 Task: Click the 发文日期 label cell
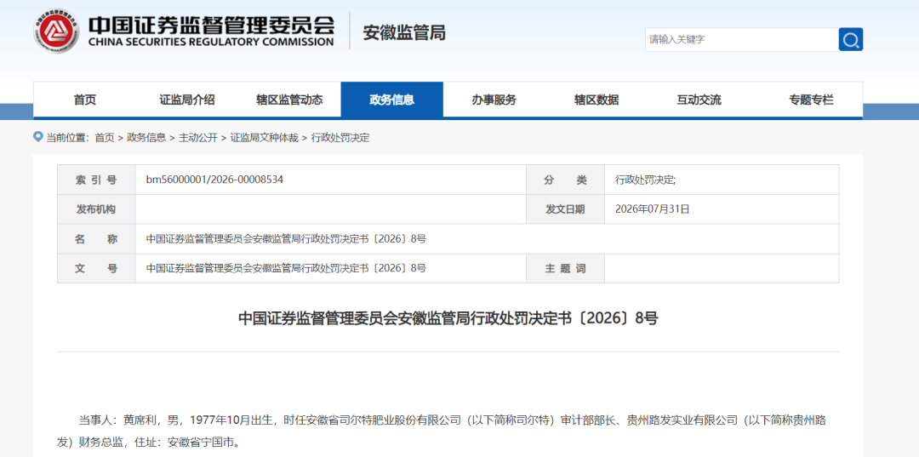pos(566,209)
